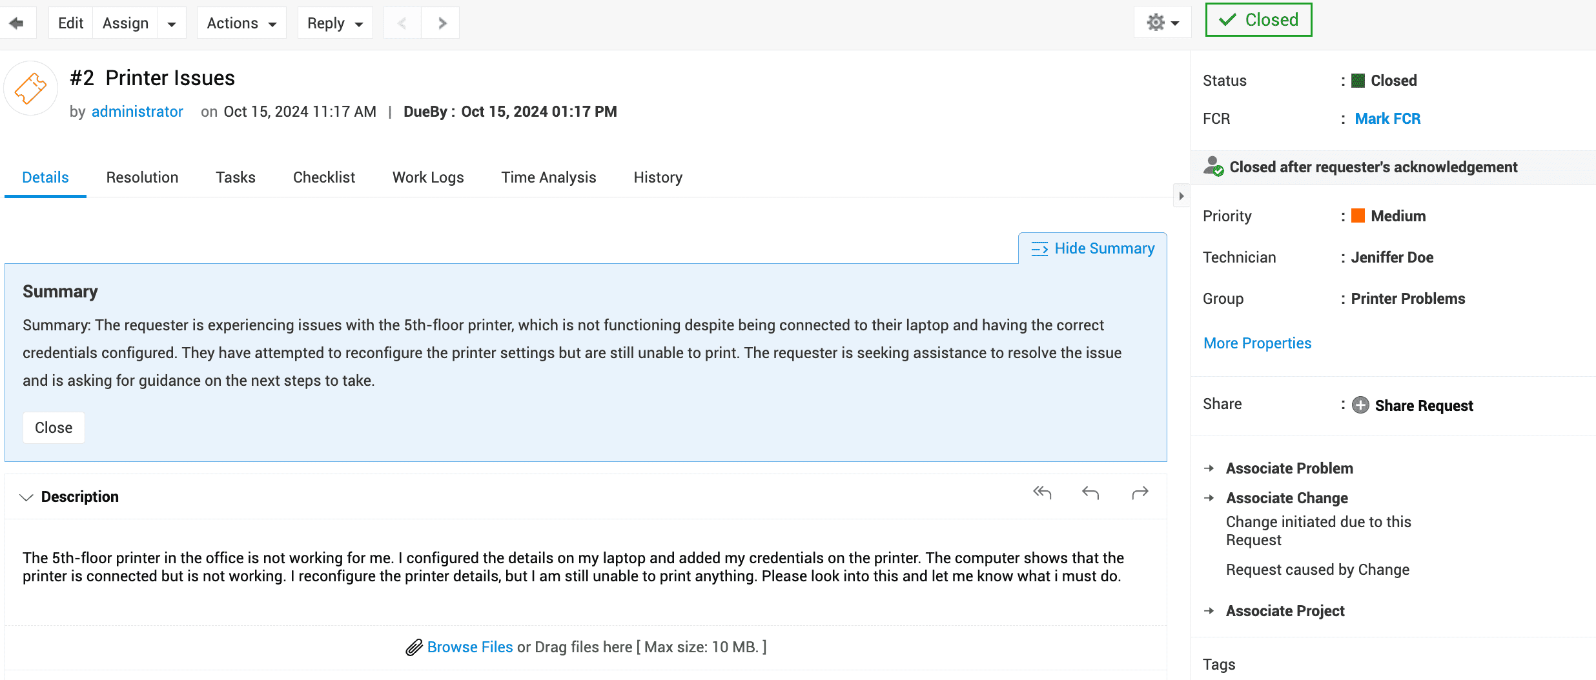
Task: Click the forward arrow icon in Description
Action: pos(1140,493)
